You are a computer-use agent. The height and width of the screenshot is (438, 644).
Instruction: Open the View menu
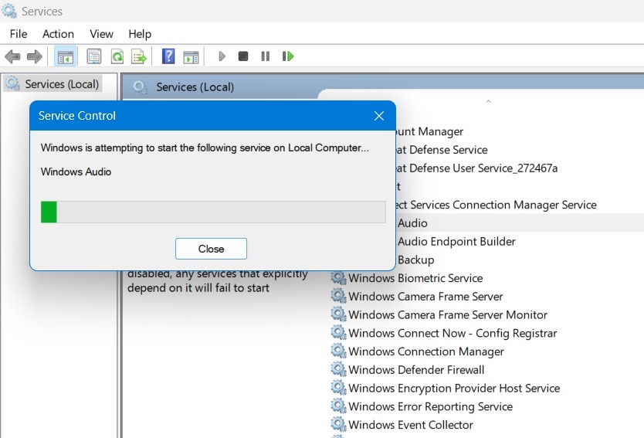coord(101,34)
